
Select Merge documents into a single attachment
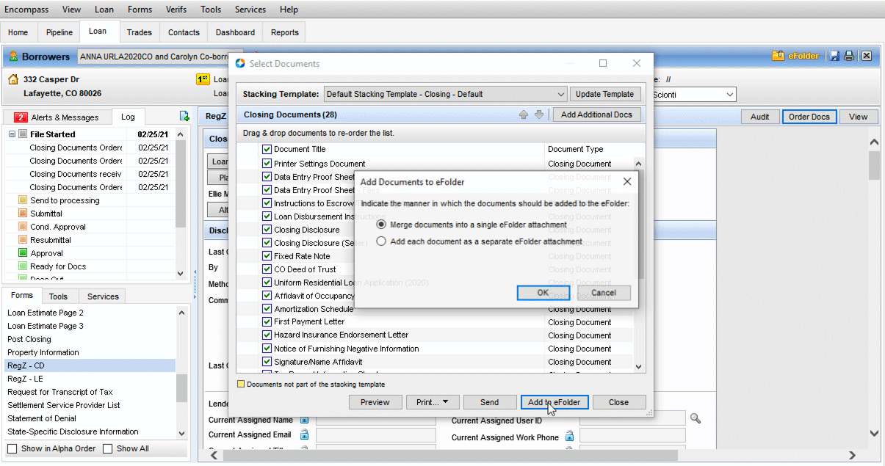coord(381,225)
